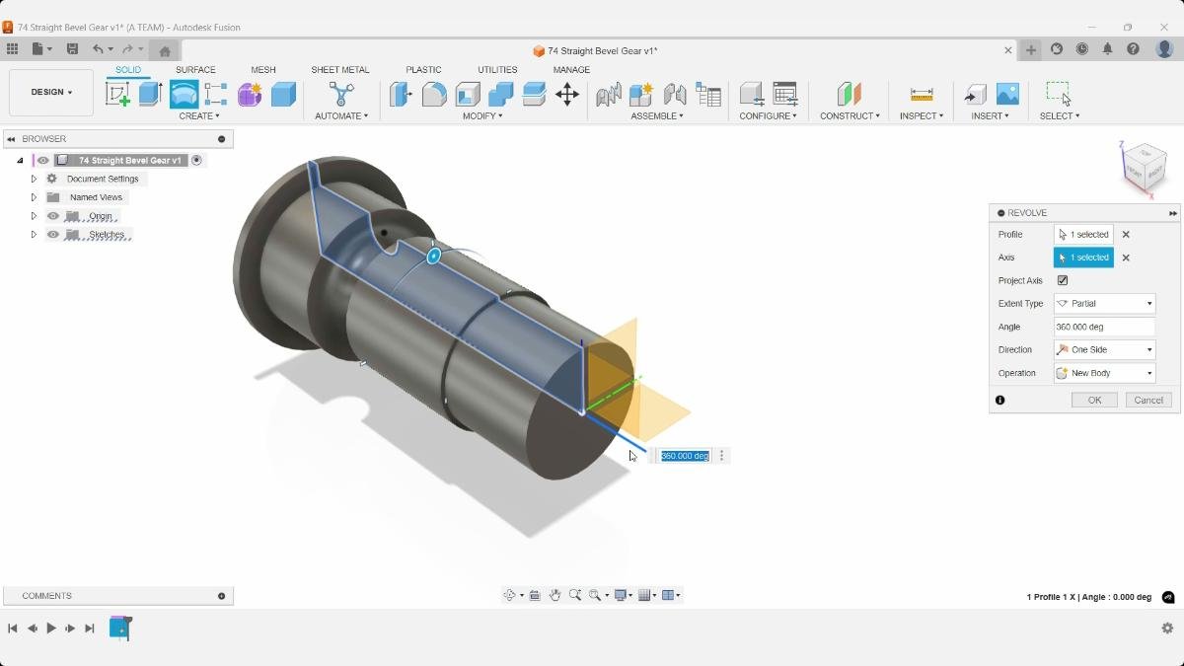Choose the Select window tool icon
This screenshot has height=666, width=1184.
click(1059, 94)
